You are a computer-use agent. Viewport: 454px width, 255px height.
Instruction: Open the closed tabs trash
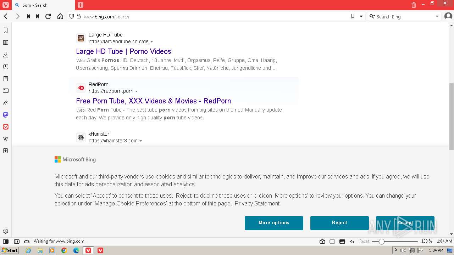414,5
